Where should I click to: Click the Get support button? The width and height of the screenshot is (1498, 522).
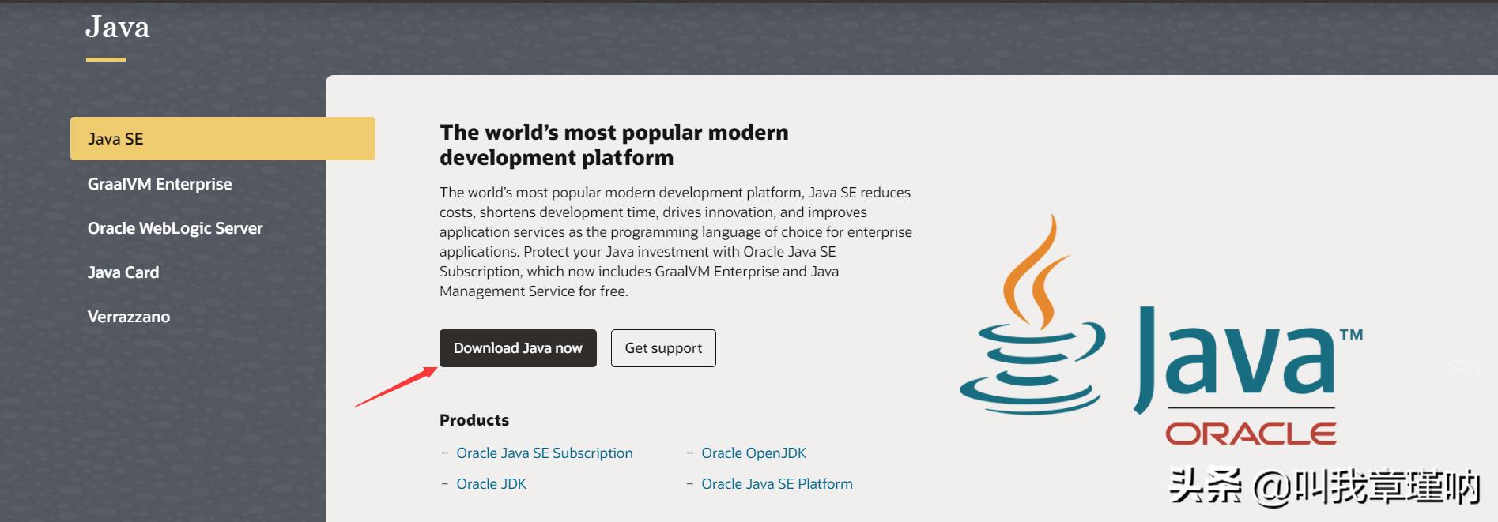[x=663, y=348]
